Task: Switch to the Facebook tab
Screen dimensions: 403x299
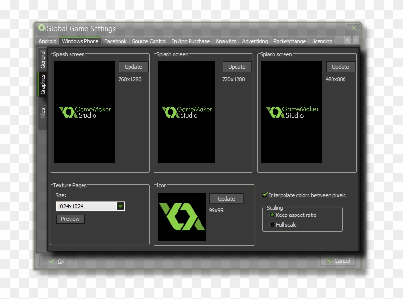Action: (x=115, y=41)
